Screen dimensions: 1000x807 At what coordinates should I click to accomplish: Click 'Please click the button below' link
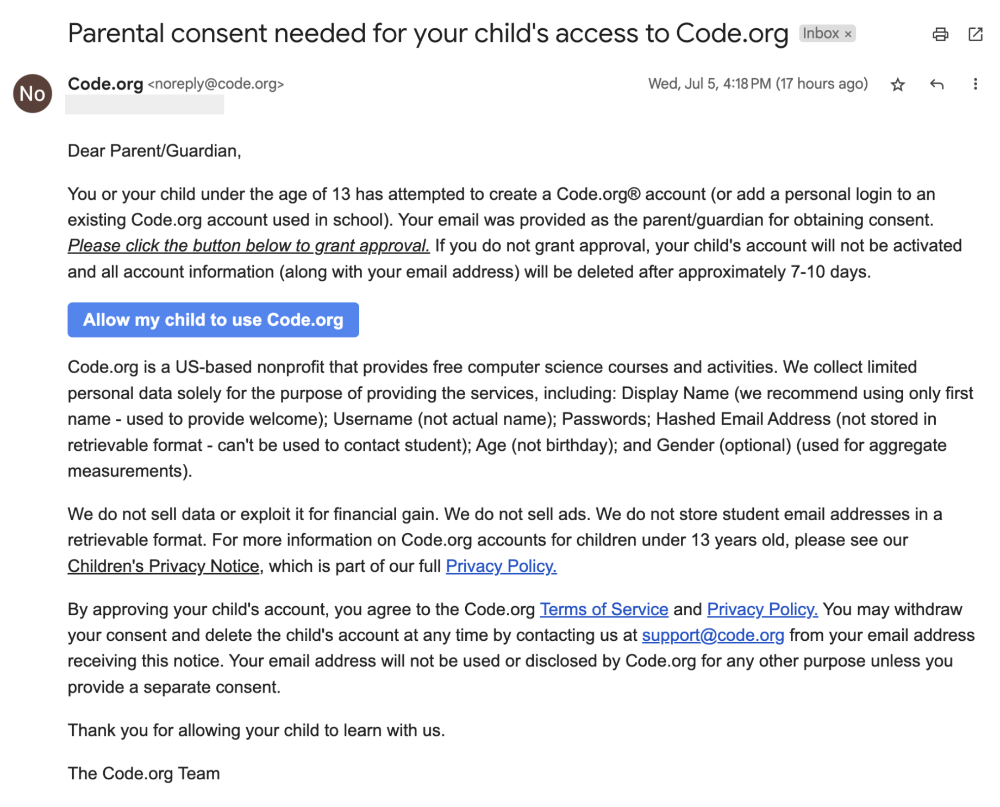point(248,245)
